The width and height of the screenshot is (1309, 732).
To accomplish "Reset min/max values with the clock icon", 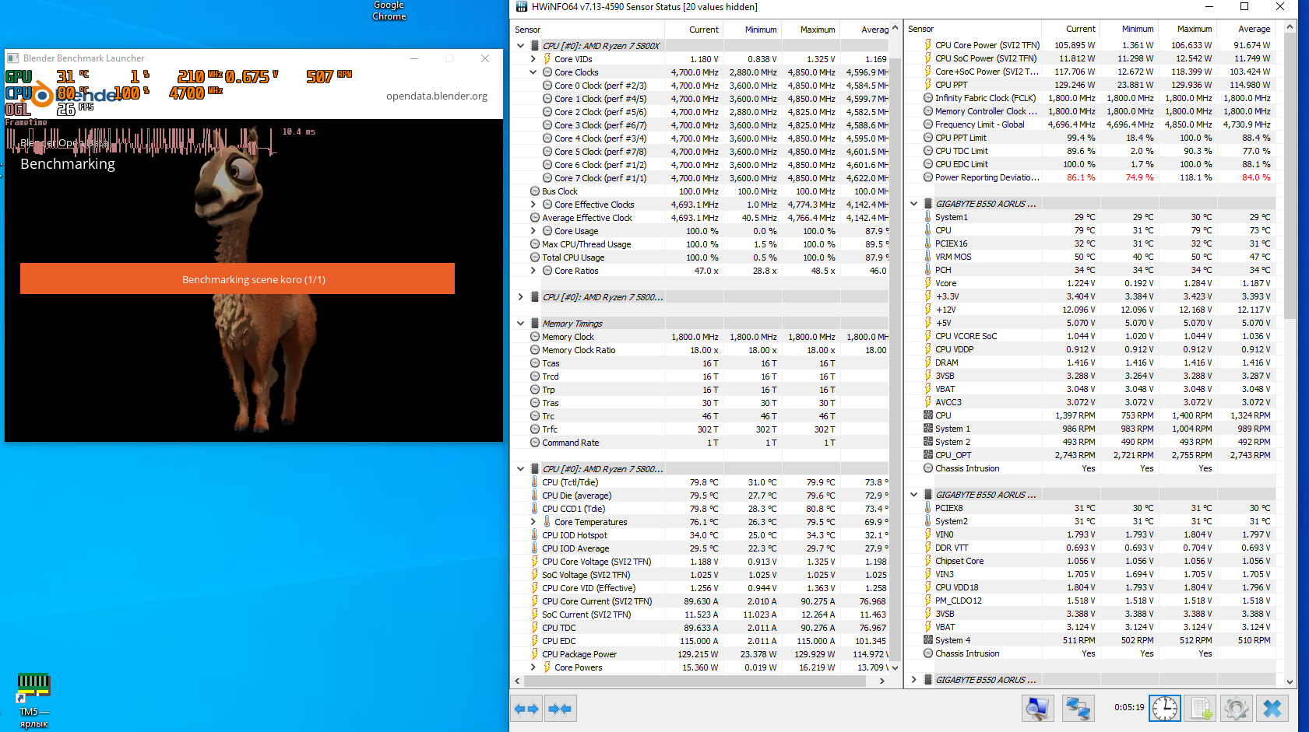I will 1165,709.
